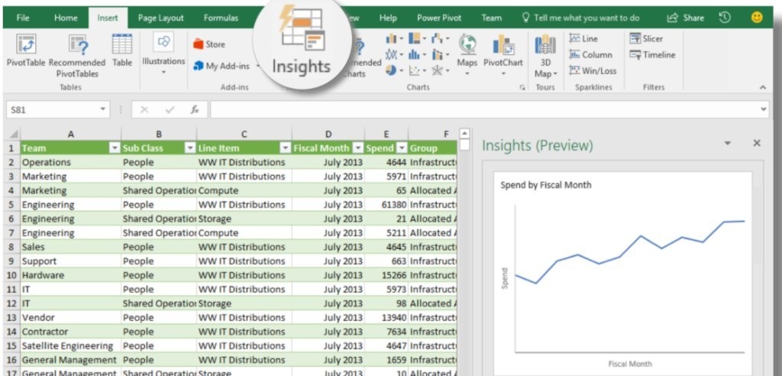Open the PivotChart dropdown arrow

click(503, 74)
